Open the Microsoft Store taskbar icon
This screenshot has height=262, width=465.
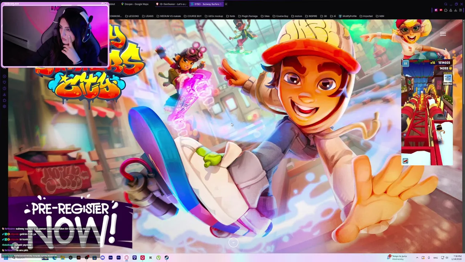pos(94,258)
